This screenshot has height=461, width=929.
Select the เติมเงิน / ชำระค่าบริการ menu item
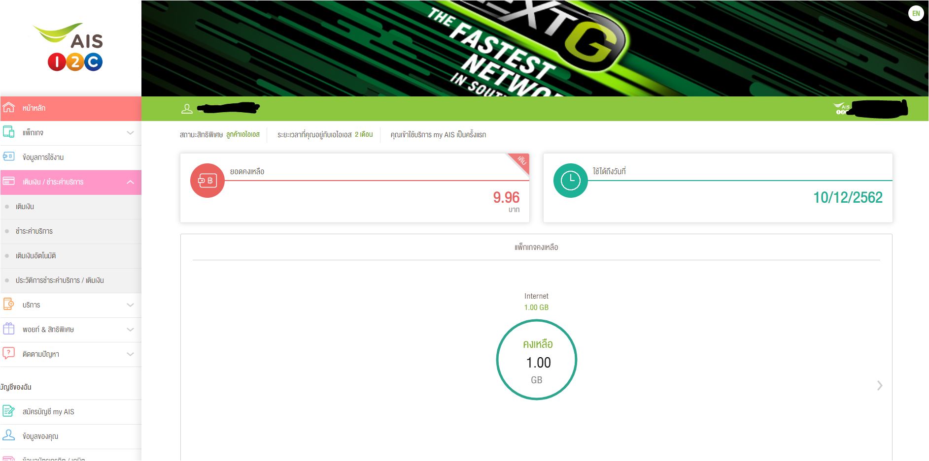pyautogui.click(x=71, y=182)
